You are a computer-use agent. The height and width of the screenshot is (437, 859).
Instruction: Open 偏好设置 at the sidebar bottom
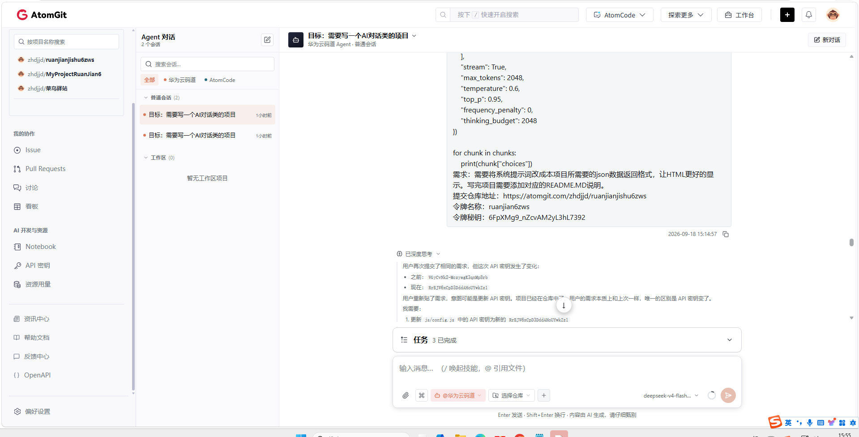click(x=32, y=411)
